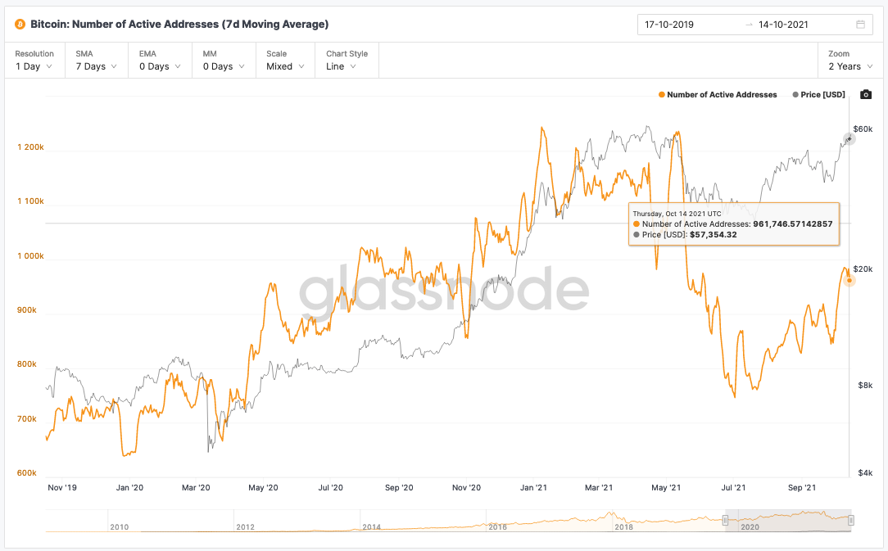The height and width of the screenshot is (551, 888).
Task: Click right handle of the range navigator
Action: click(851, 520)
